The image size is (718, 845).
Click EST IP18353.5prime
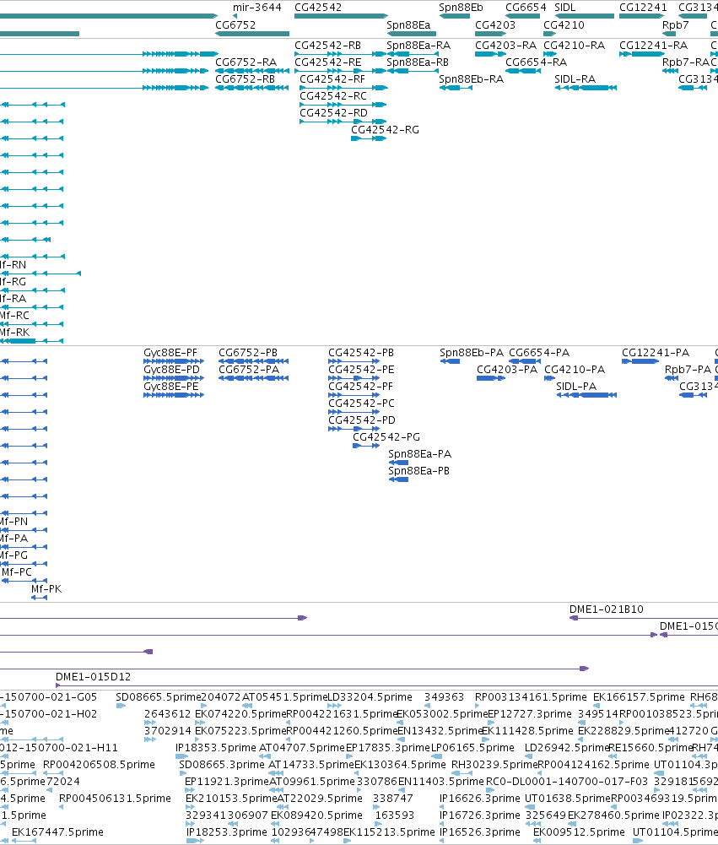pyautogui.click(x=182, y=756)
